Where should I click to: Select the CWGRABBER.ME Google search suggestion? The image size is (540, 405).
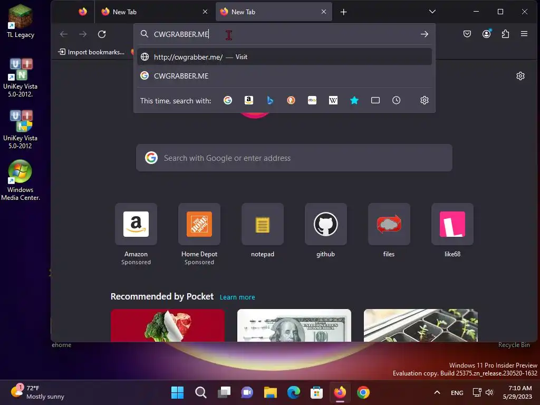click(284, 76)
